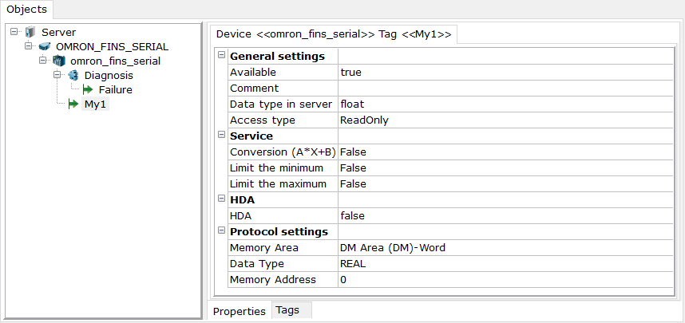Image resolution: width=685 pixels, height=323 pixels.
Task: Click the Service header text
Action: [251, 136]
